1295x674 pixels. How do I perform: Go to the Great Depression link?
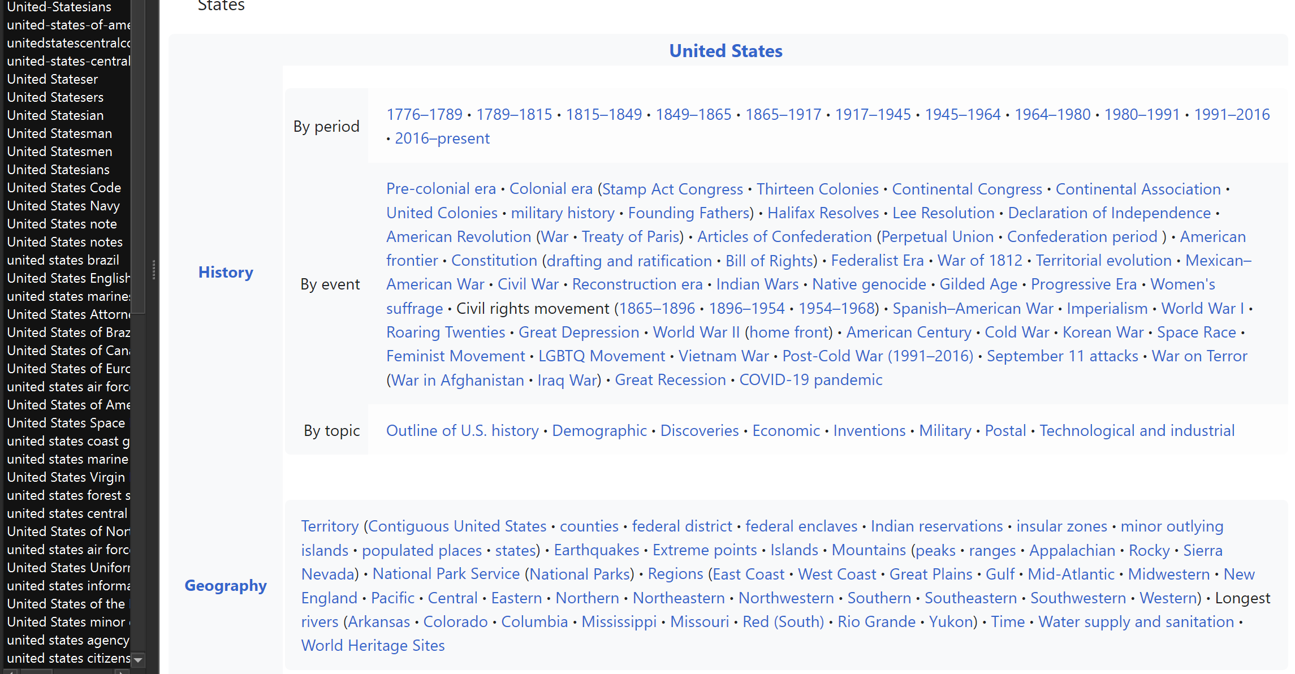579,332
